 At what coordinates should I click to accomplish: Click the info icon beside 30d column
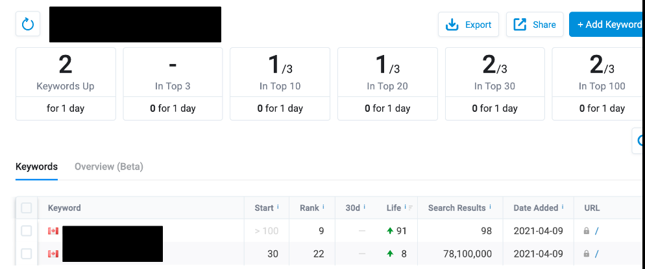[365, 208]
